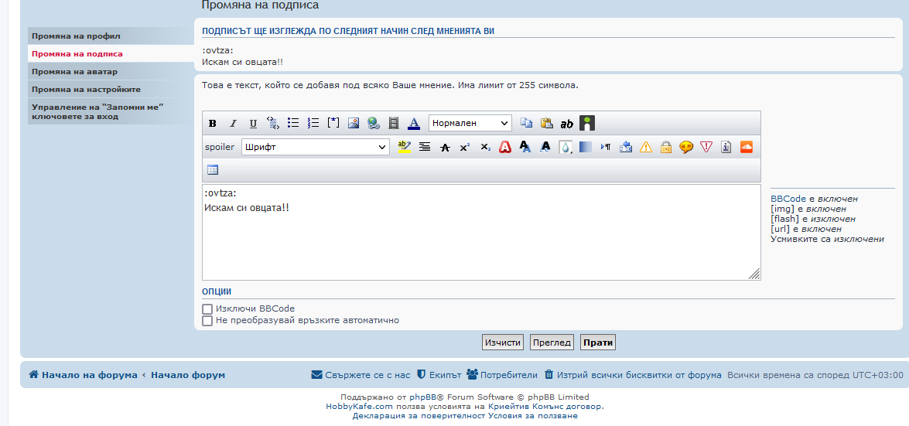Toggle 'Не преобразувай връзките автоматично' checkbox
Screen dimensions: 909x426
pos(207,321)
